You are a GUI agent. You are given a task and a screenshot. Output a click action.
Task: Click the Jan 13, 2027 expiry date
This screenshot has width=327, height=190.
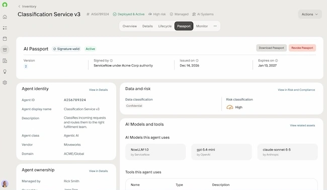click(x=267, y=66)
